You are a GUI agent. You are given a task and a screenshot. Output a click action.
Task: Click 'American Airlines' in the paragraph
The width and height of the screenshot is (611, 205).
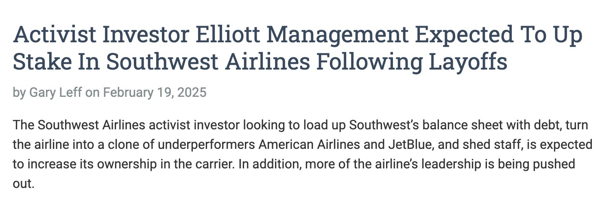[x=313, y=144]
